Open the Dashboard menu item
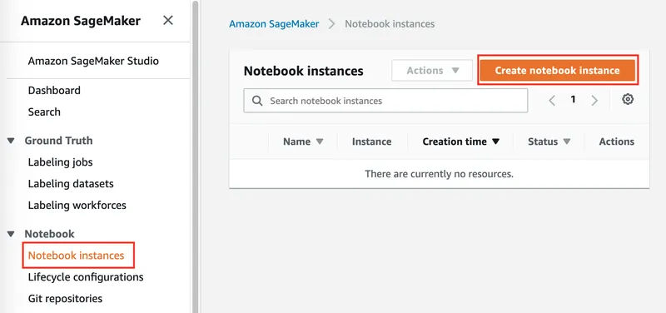This screenshot has height=313, width=666. (x=54, y=91)
